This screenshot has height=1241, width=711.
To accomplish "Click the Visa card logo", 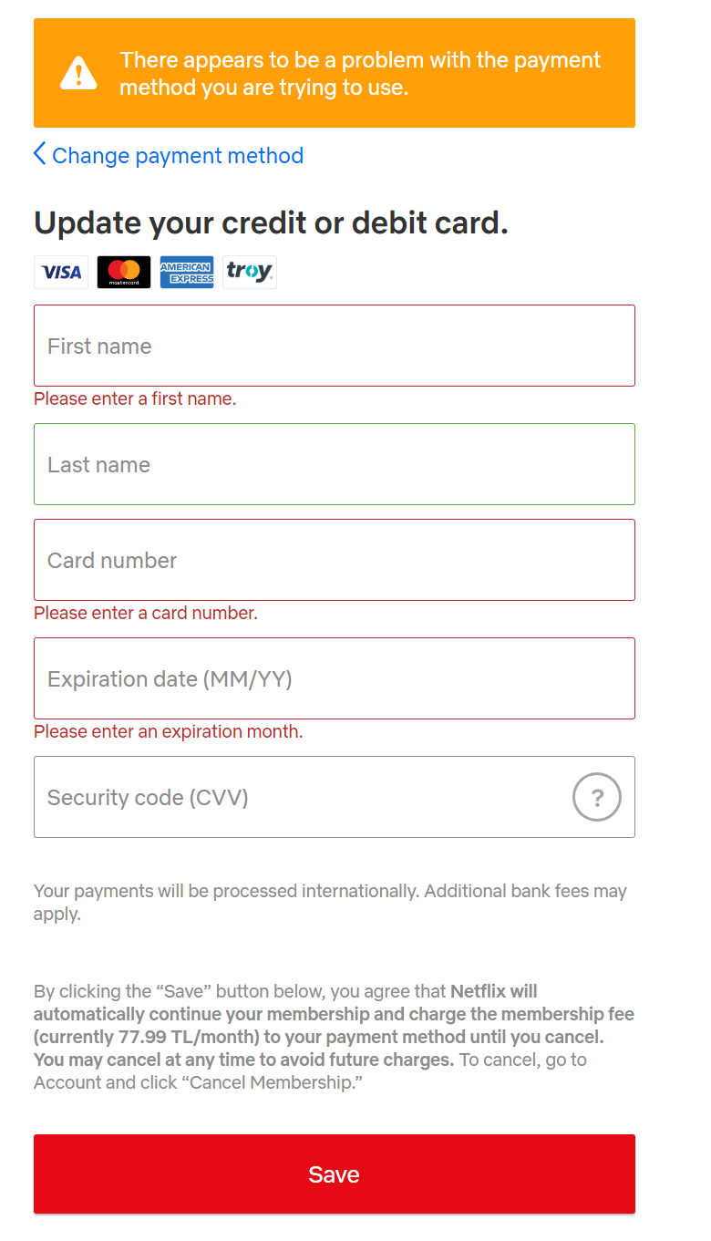I will (61, 272).
